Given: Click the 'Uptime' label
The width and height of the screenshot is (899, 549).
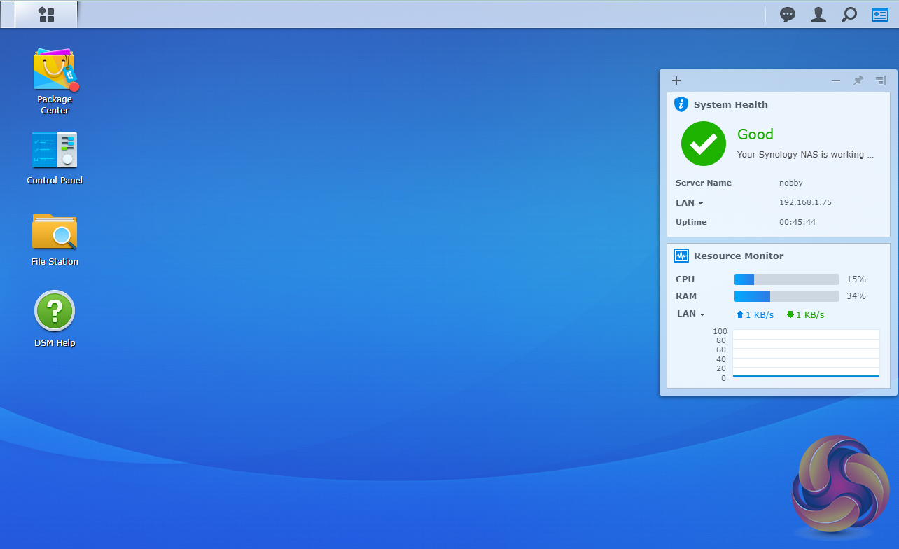Looking at the screenshot, I should (x=691, y=222).
